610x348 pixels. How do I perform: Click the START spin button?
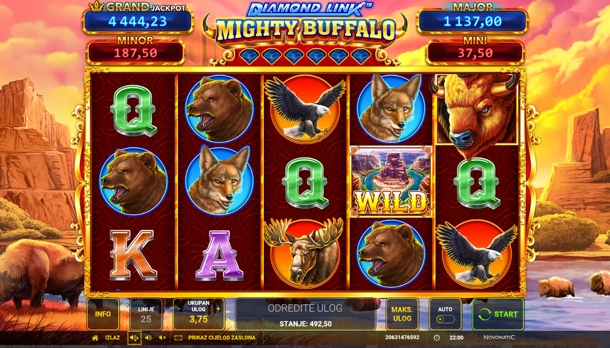click(x=498, y=314)
